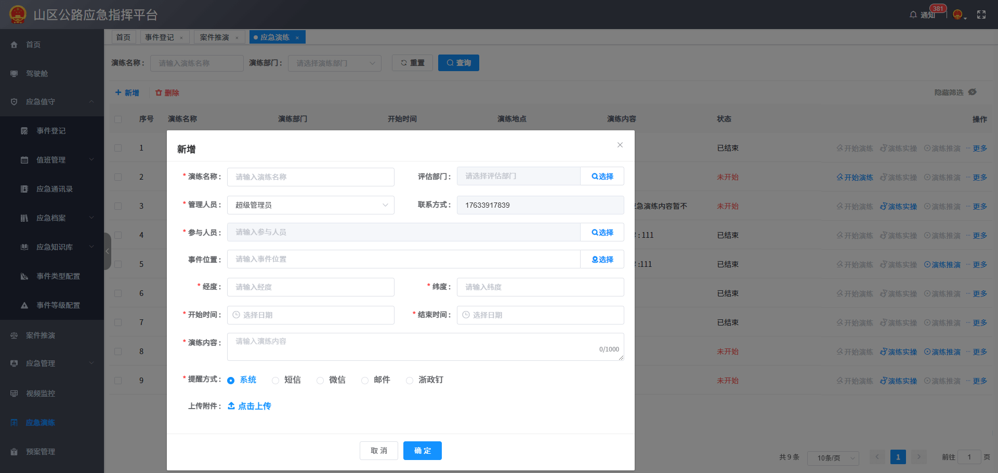Switch to the 事件登记 tab

[160, 37]
